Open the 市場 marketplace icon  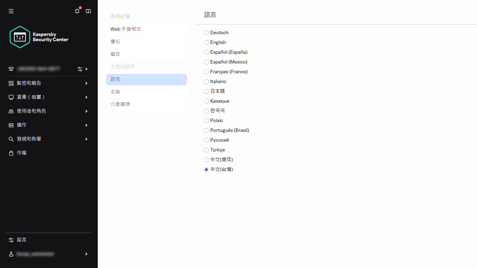tap(11, 153)
